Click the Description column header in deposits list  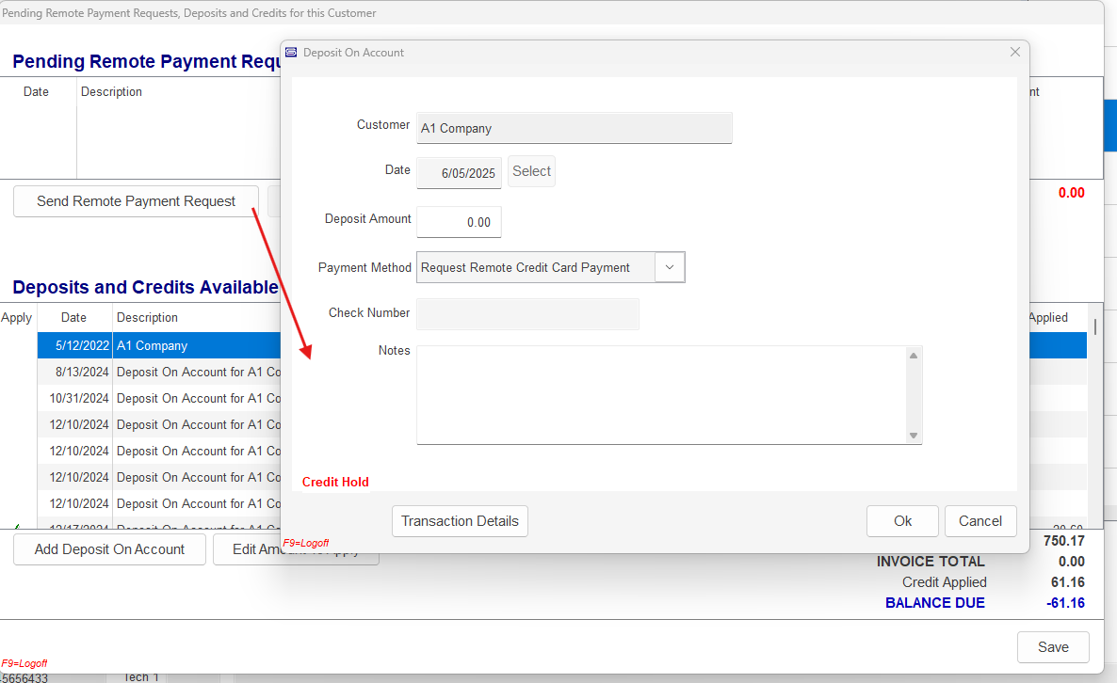click(148, 317)
